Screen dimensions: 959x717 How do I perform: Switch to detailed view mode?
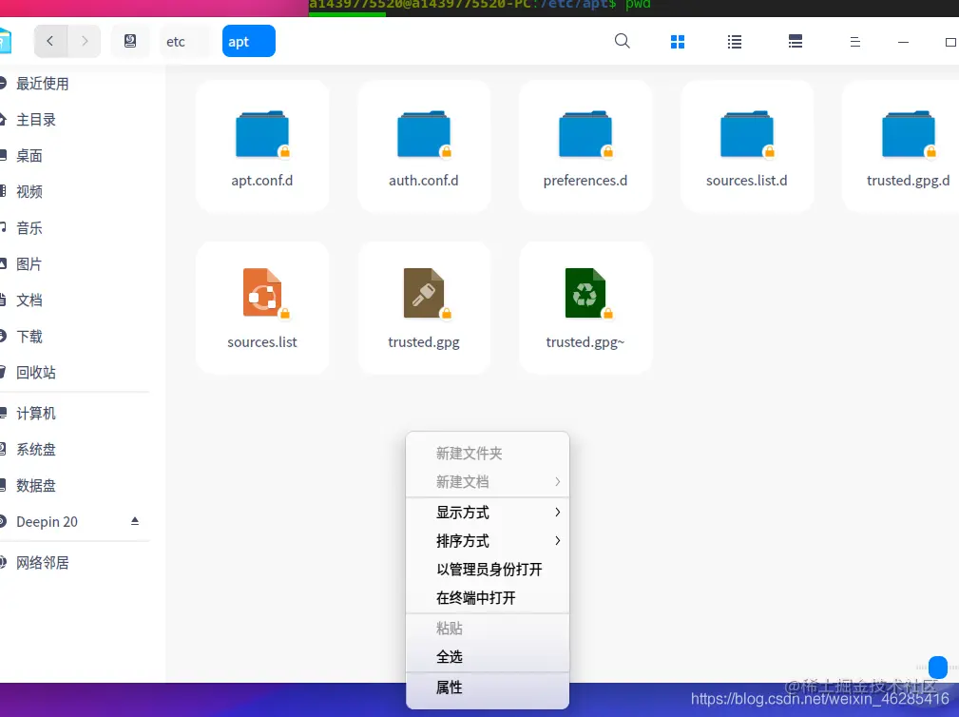(x=795, y=41)
